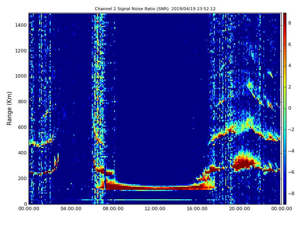Viewport: 301px width, 226px height.
Task: Click the 08:00:00 time axis label
Action: [113, 209]
